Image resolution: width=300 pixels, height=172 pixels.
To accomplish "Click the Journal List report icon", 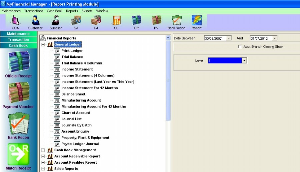I will (57, 119).
